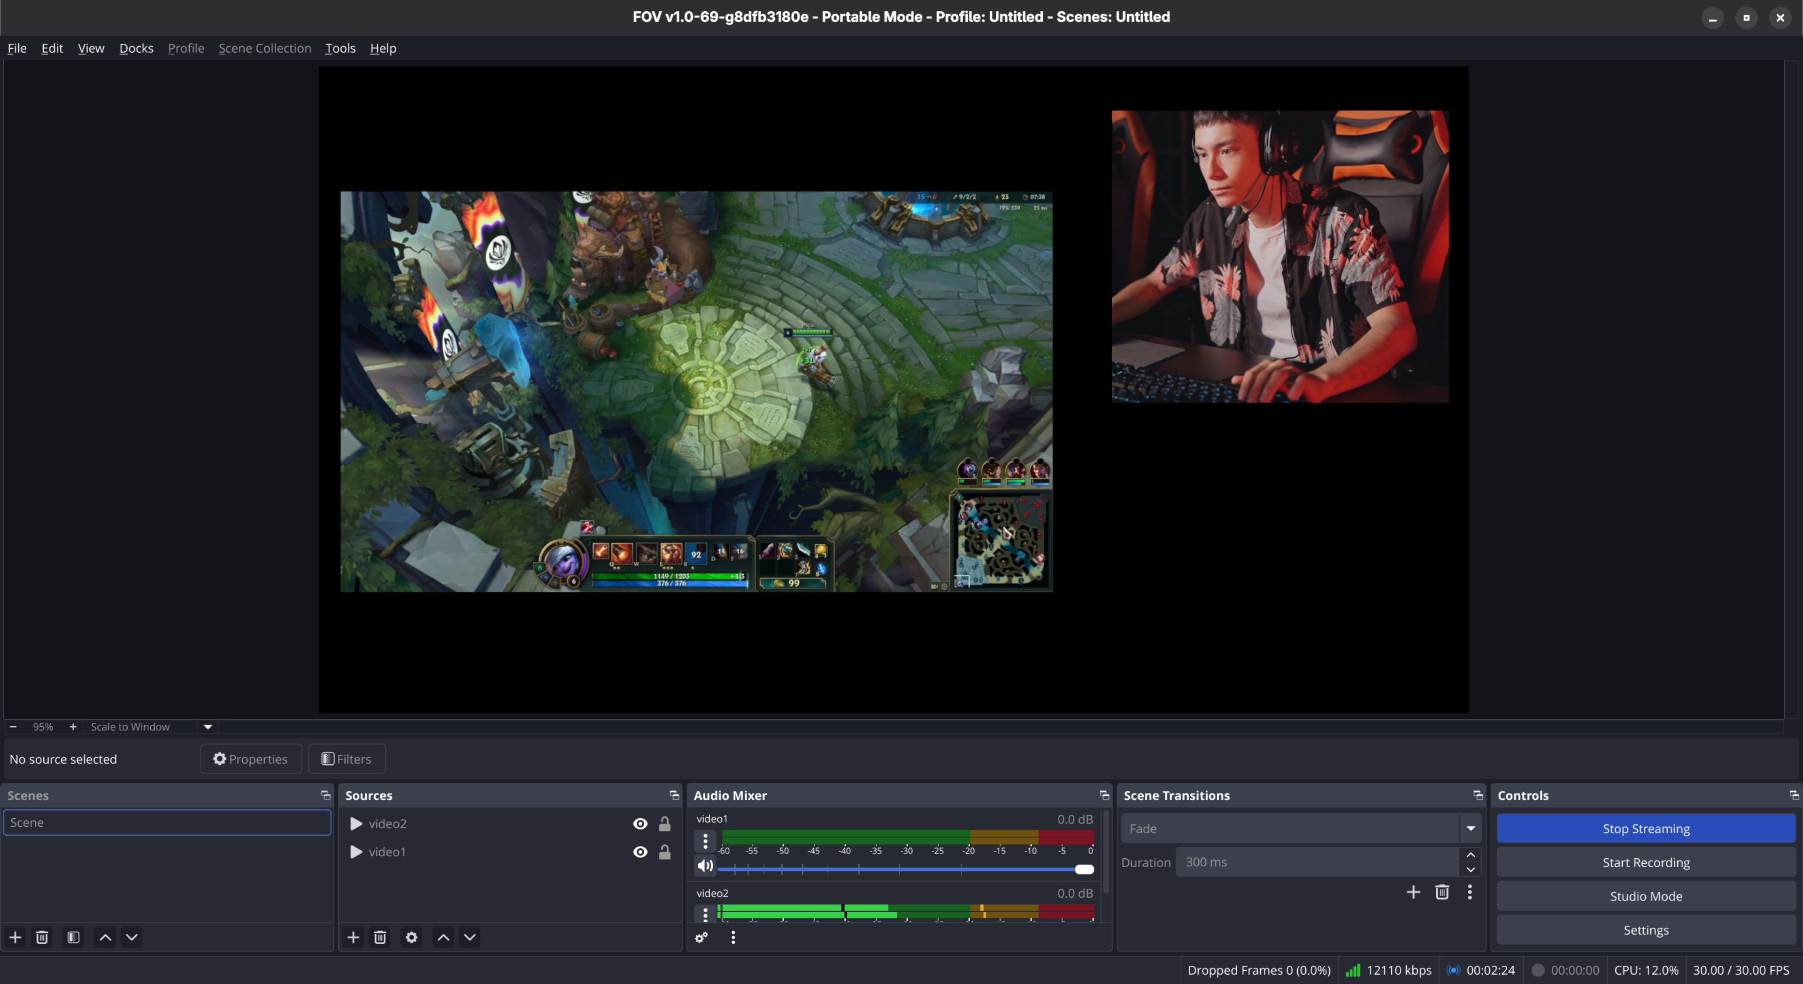1803x984 pixels.
Task: Open the File menu
Action: click(x=17, y=48)
